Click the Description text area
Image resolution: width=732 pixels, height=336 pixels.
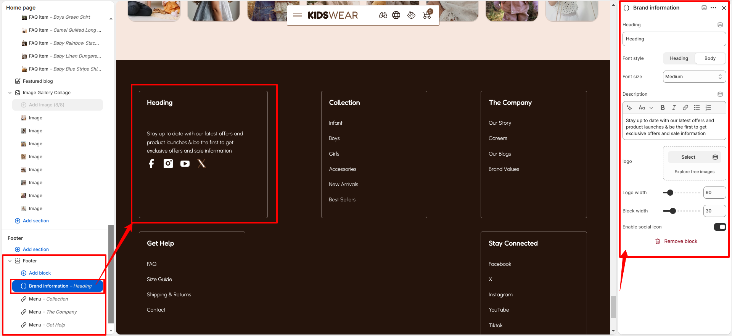click(x=674, y=127)
